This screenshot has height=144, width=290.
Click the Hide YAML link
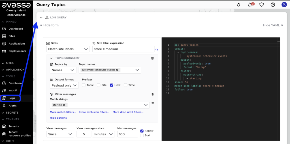click(273, 25)
